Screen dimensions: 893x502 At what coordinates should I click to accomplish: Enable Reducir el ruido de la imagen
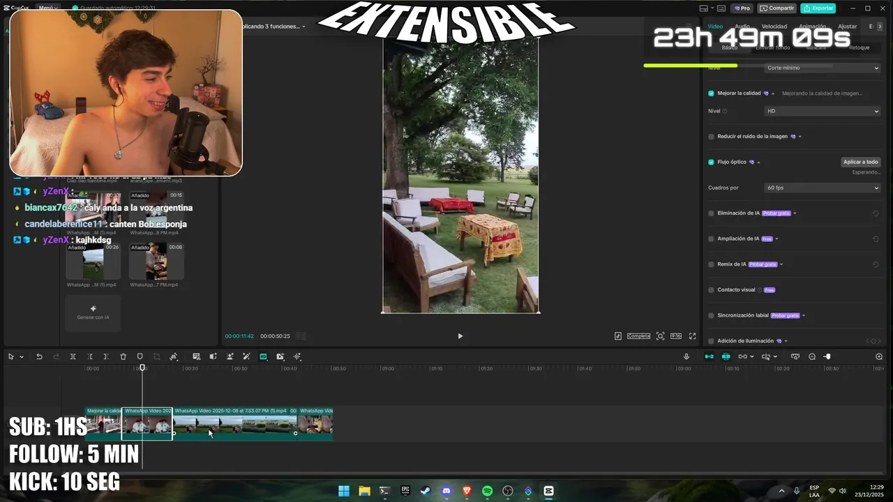[x=711, y=137]
